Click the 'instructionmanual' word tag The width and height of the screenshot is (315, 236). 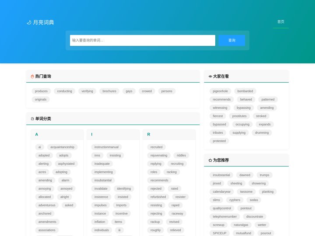[x=106, y=147]
